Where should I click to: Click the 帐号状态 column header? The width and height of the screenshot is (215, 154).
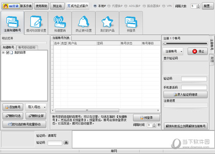tap(131, 44)
